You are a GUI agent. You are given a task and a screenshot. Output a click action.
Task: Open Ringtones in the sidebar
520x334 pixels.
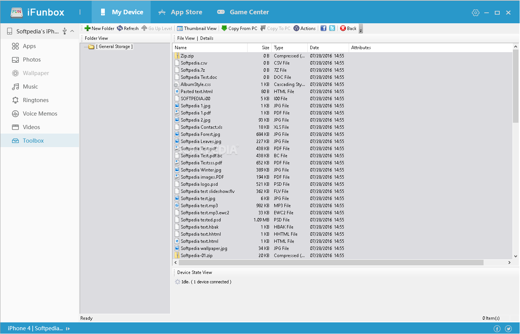pos(39,100)
